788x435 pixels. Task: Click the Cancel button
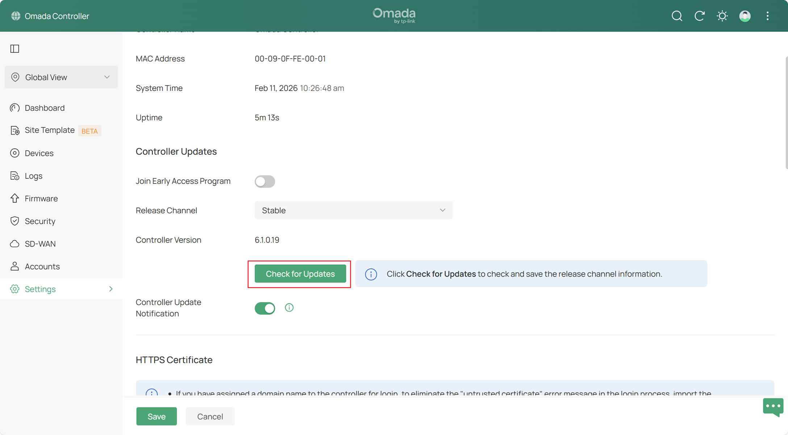[x=210, y=417]
